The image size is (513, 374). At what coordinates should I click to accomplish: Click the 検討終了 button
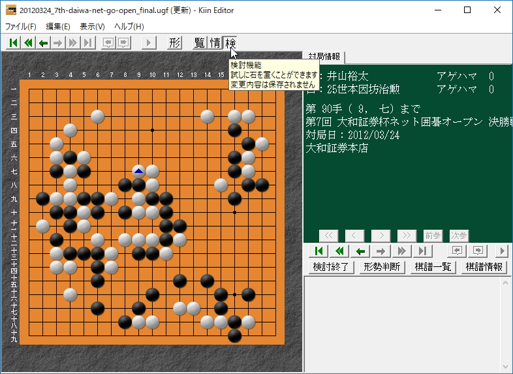click(331, 267)
